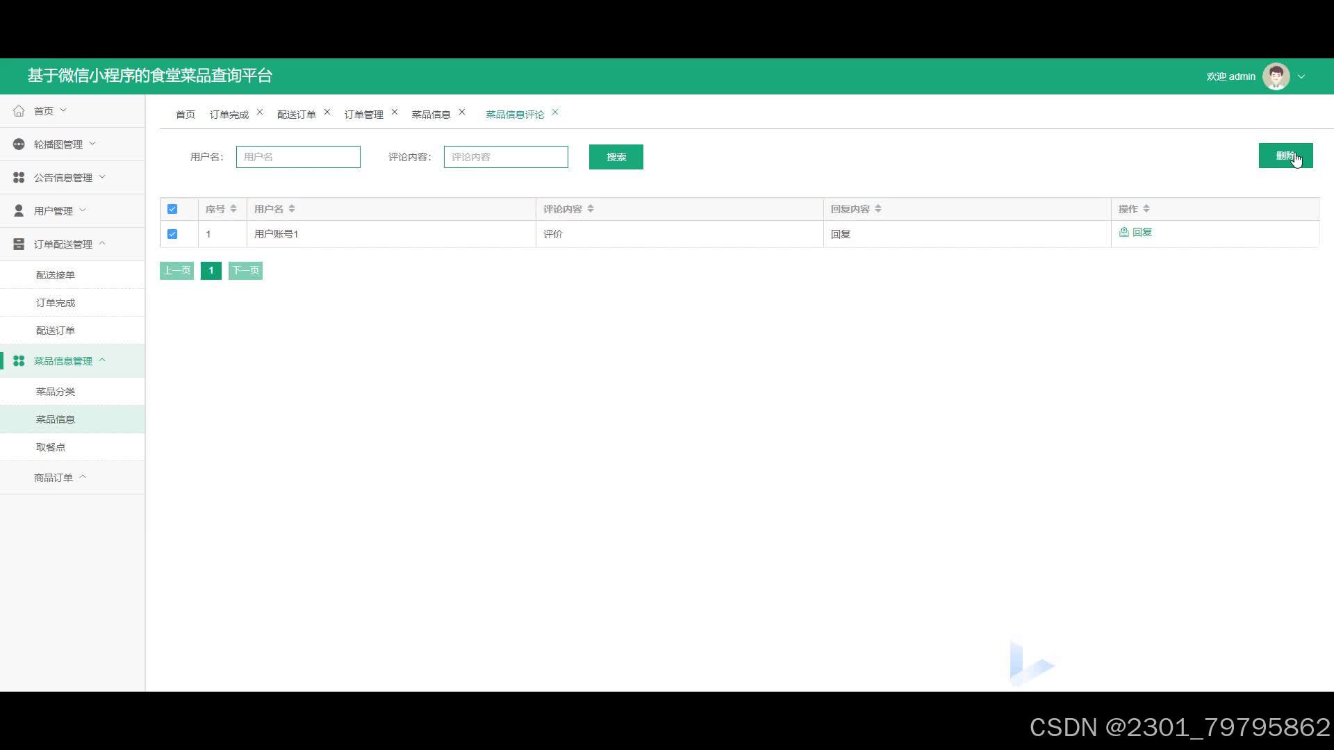Click the announcement management grid icon
The width and height of the screenshot is (1334, 750).
coord(19,178)
